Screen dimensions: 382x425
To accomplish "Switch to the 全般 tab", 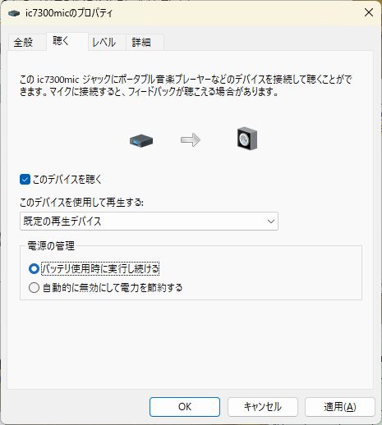I will coord(24,43).
